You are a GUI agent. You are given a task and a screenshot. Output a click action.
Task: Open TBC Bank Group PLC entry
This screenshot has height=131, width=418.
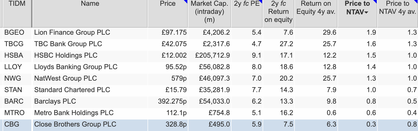click(x=68, y=44)
